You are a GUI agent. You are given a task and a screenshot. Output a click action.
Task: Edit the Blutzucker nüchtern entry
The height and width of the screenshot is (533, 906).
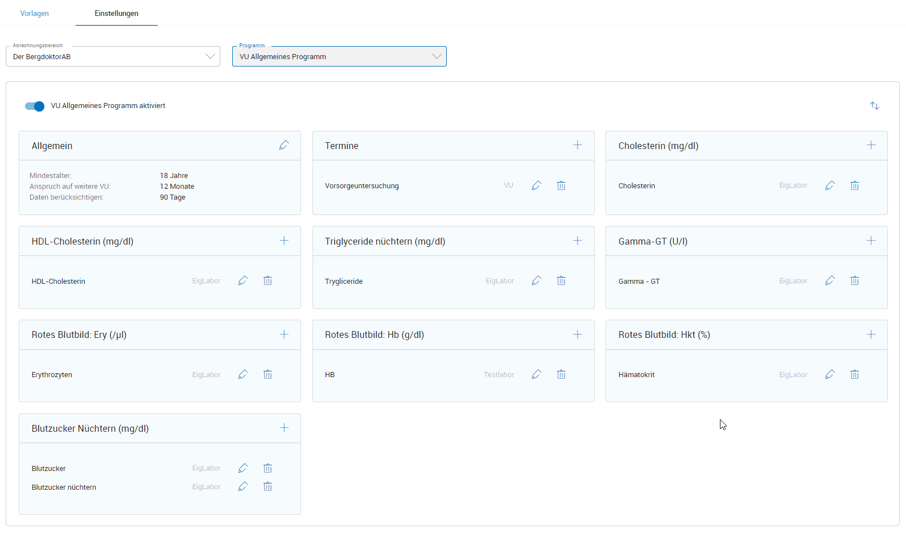tap(243, 486)
